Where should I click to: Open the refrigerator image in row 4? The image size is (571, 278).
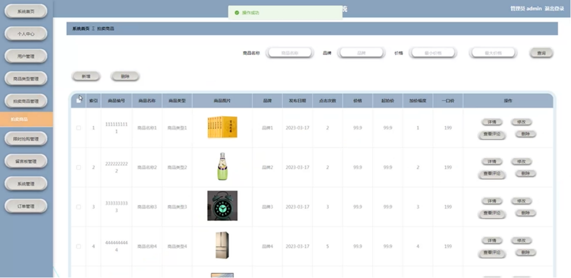[x=222, y=245]
